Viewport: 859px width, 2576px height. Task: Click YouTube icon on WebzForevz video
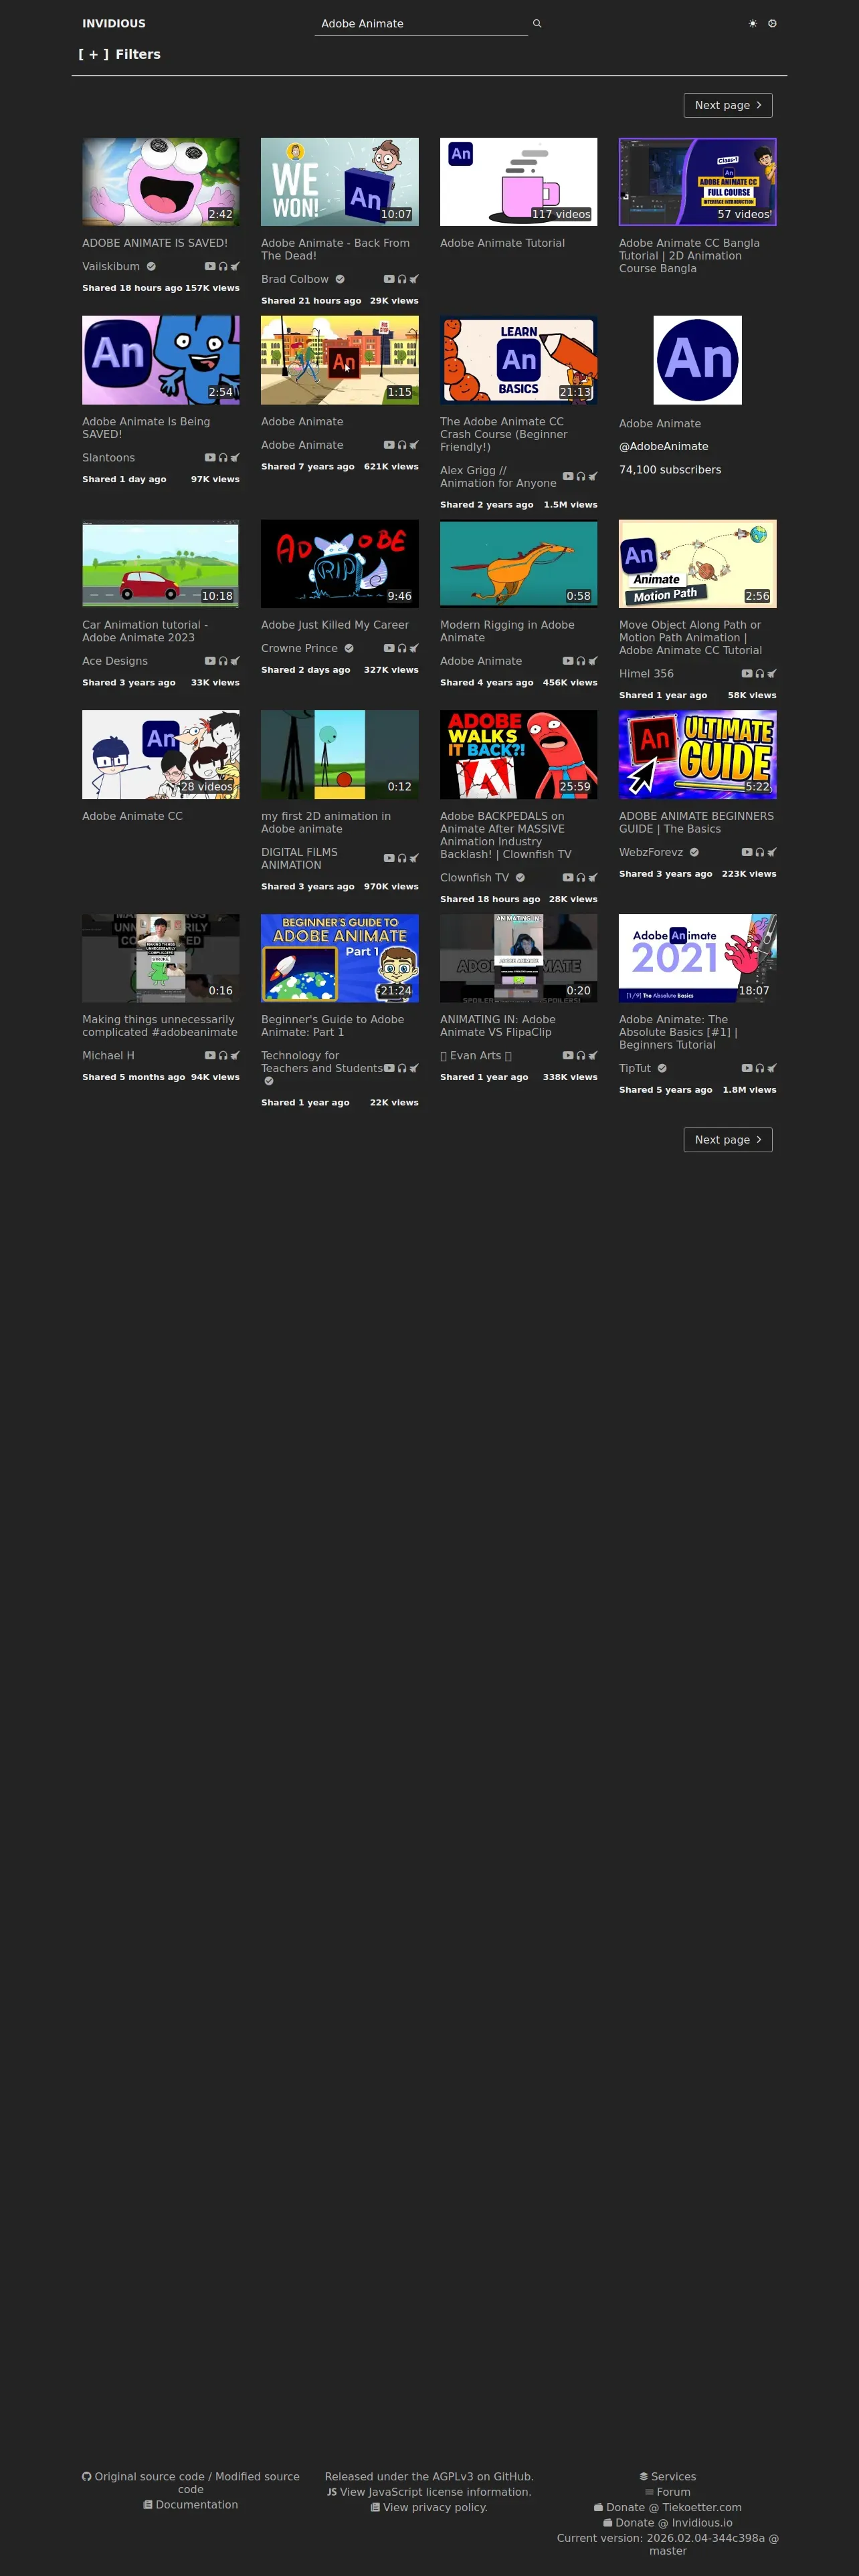point(746,852)
